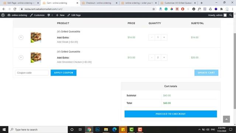Screen dimensions: 236x133
Task: Remove the $14.00 Grilled Quesadilla from cart
Action: pyautogui.click(x=21, y=37)
